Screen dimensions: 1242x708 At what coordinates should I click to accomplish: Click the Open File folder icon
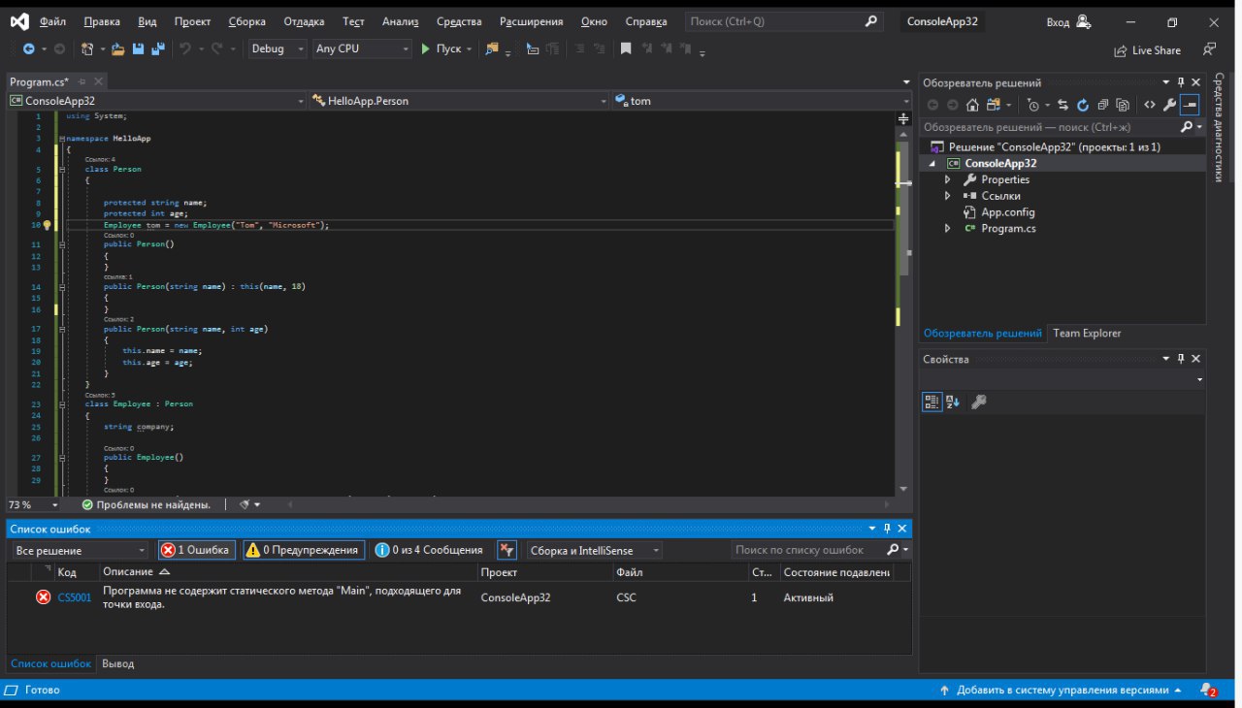118,48
